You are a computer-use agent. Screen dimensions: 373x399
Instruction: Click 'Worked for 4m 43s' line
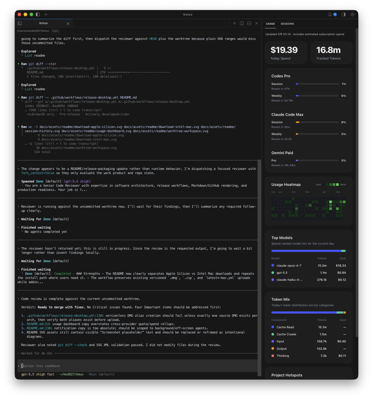[x=37, y=353]
